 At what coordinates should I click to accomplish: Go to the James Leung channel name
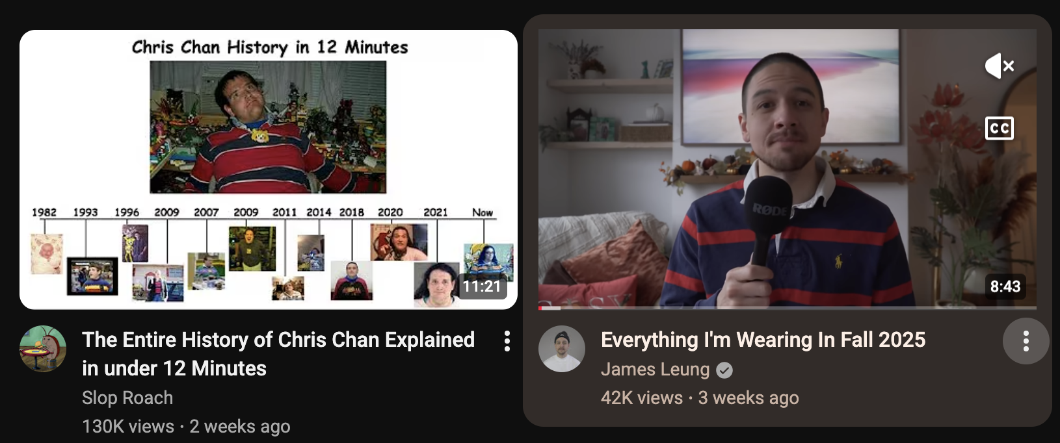[x=655, y=369]
